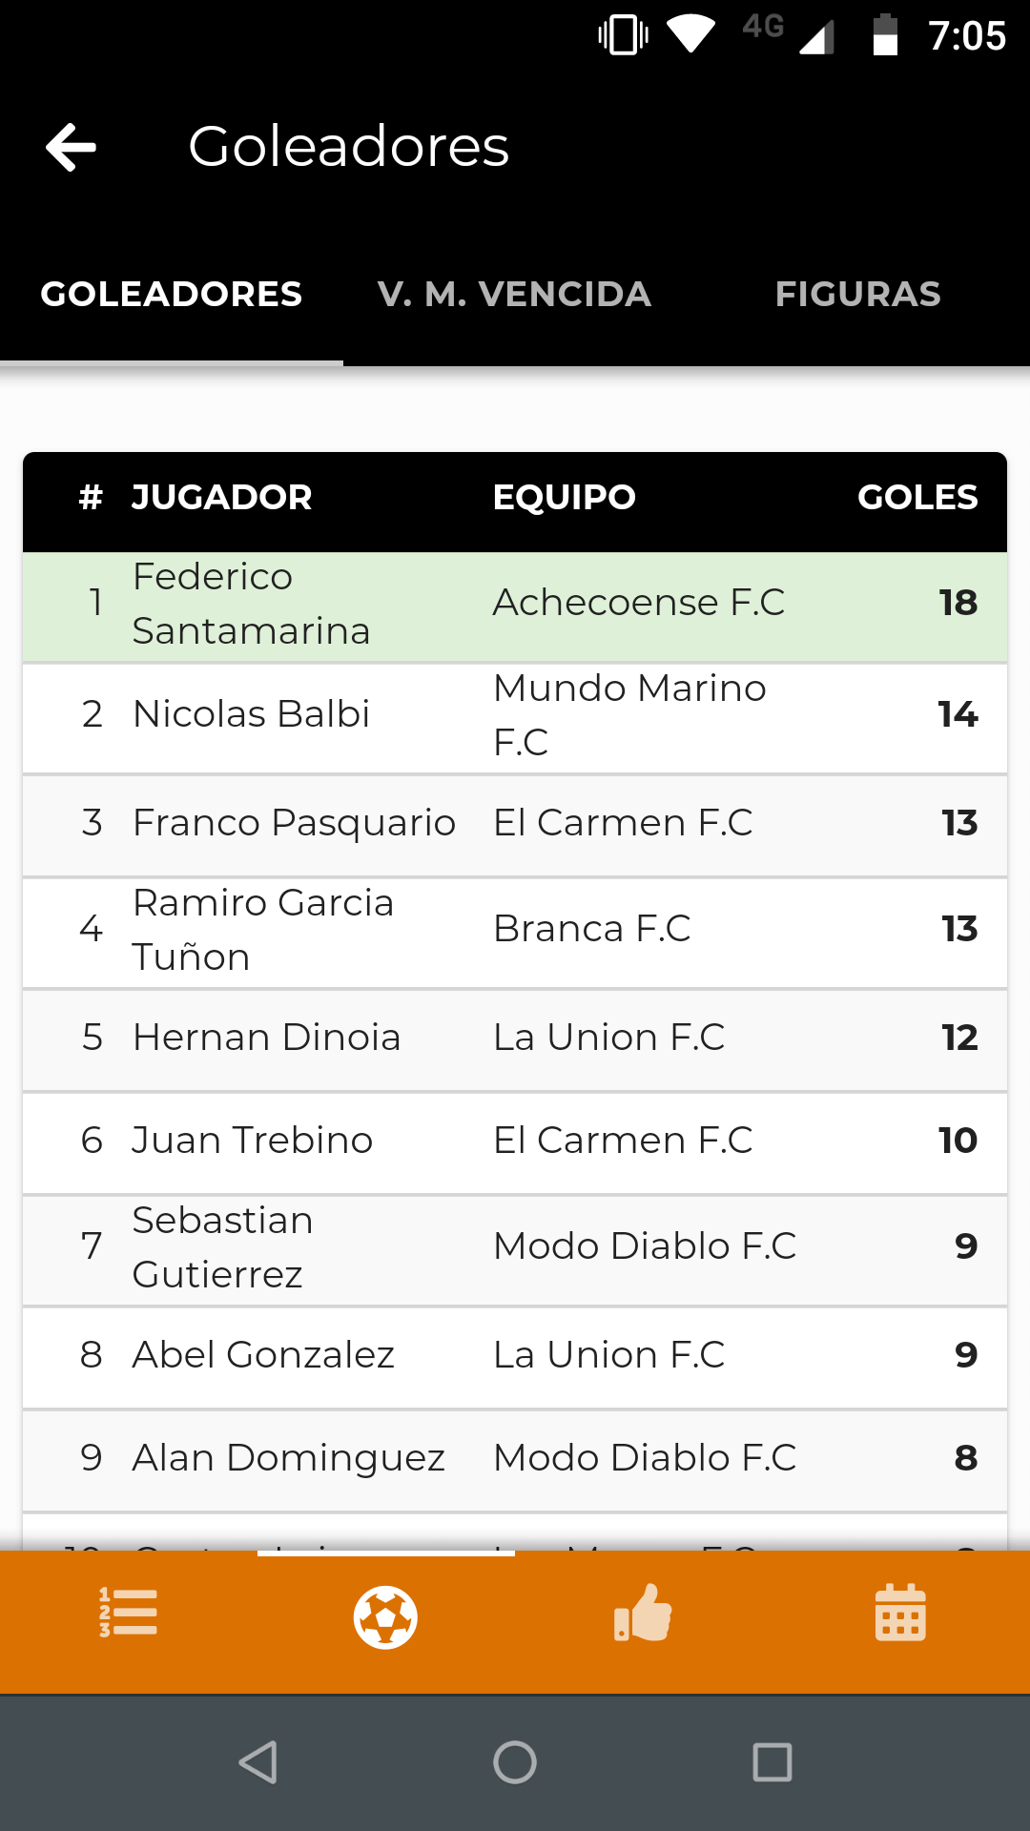The width and height of the screenshot is (1030, 1831).
Task: Select the soccer ball icon
Action: click(385, 1616)
